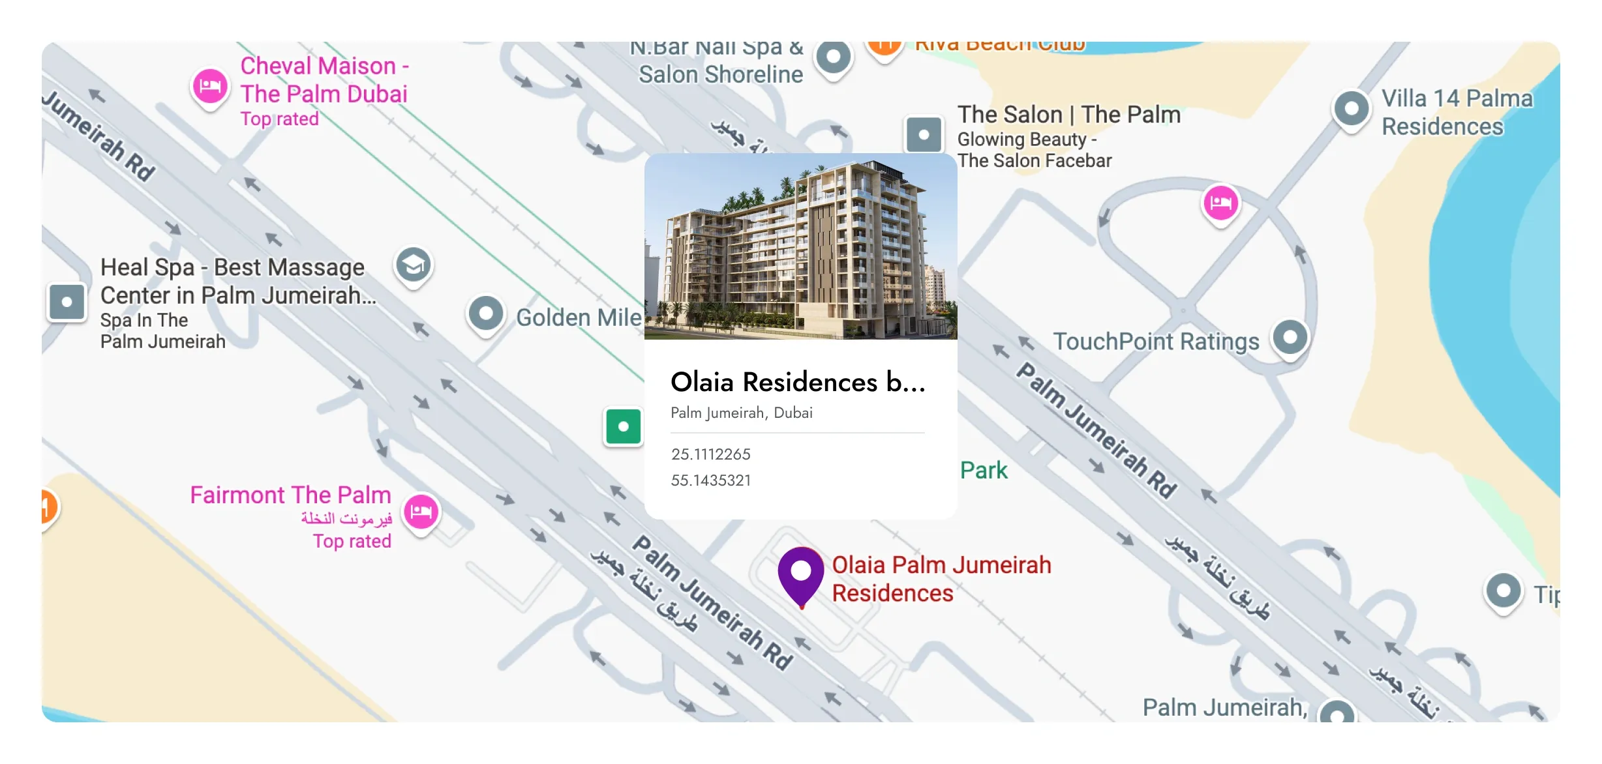Click the Olaia Residences building photo
The height and width of the screenshot is (764, 1602).
[x=800, y=246]
